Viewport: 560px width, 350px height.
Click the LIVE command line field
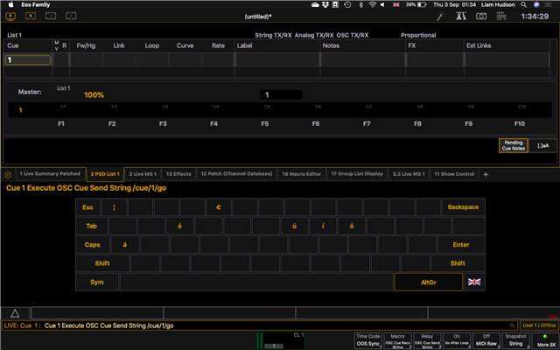(260, 325)
